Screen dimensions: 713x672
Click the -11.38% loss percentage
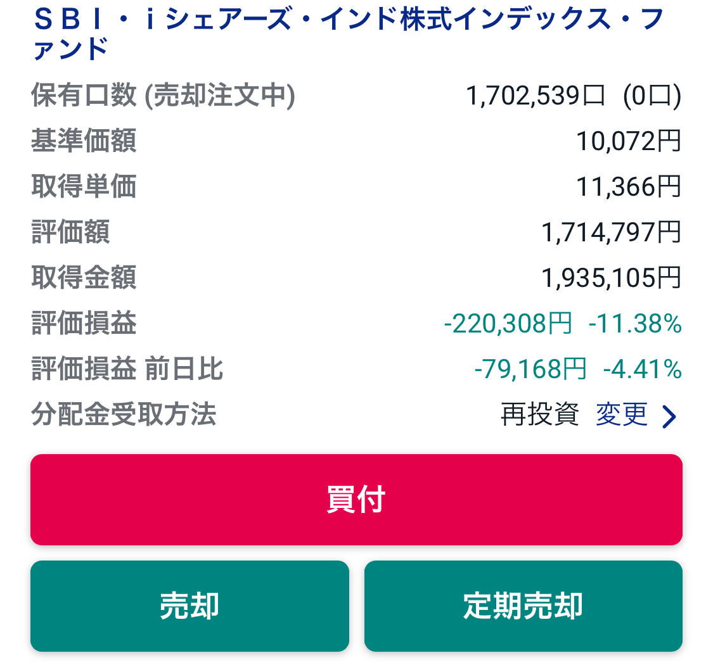click(x=635, y=324)
